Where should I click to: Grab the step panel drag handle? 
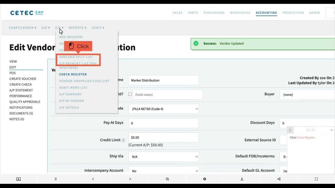tap(290, 130)
